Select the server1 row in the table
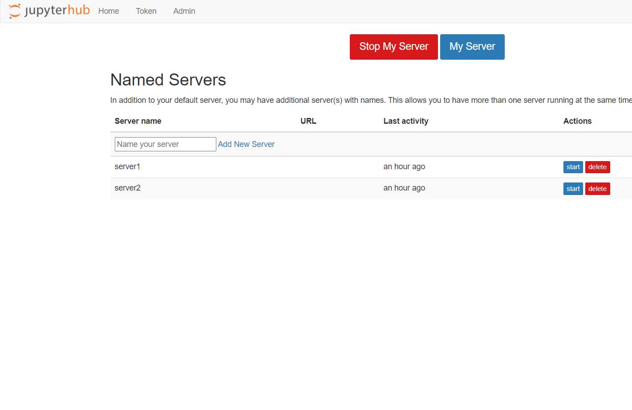This screenshot has width=632, height=410. tap(267, 166)
